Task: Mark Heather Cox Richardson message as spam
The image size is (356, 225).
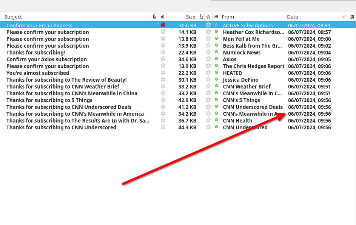Action: pos(163,32)
